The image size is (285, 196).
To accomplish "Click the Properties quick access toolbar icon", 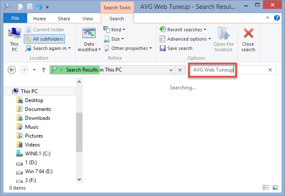I will [20, 7].
